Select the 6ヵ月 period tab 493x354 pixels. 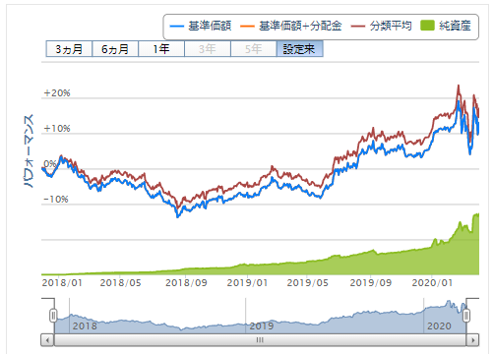115,49
